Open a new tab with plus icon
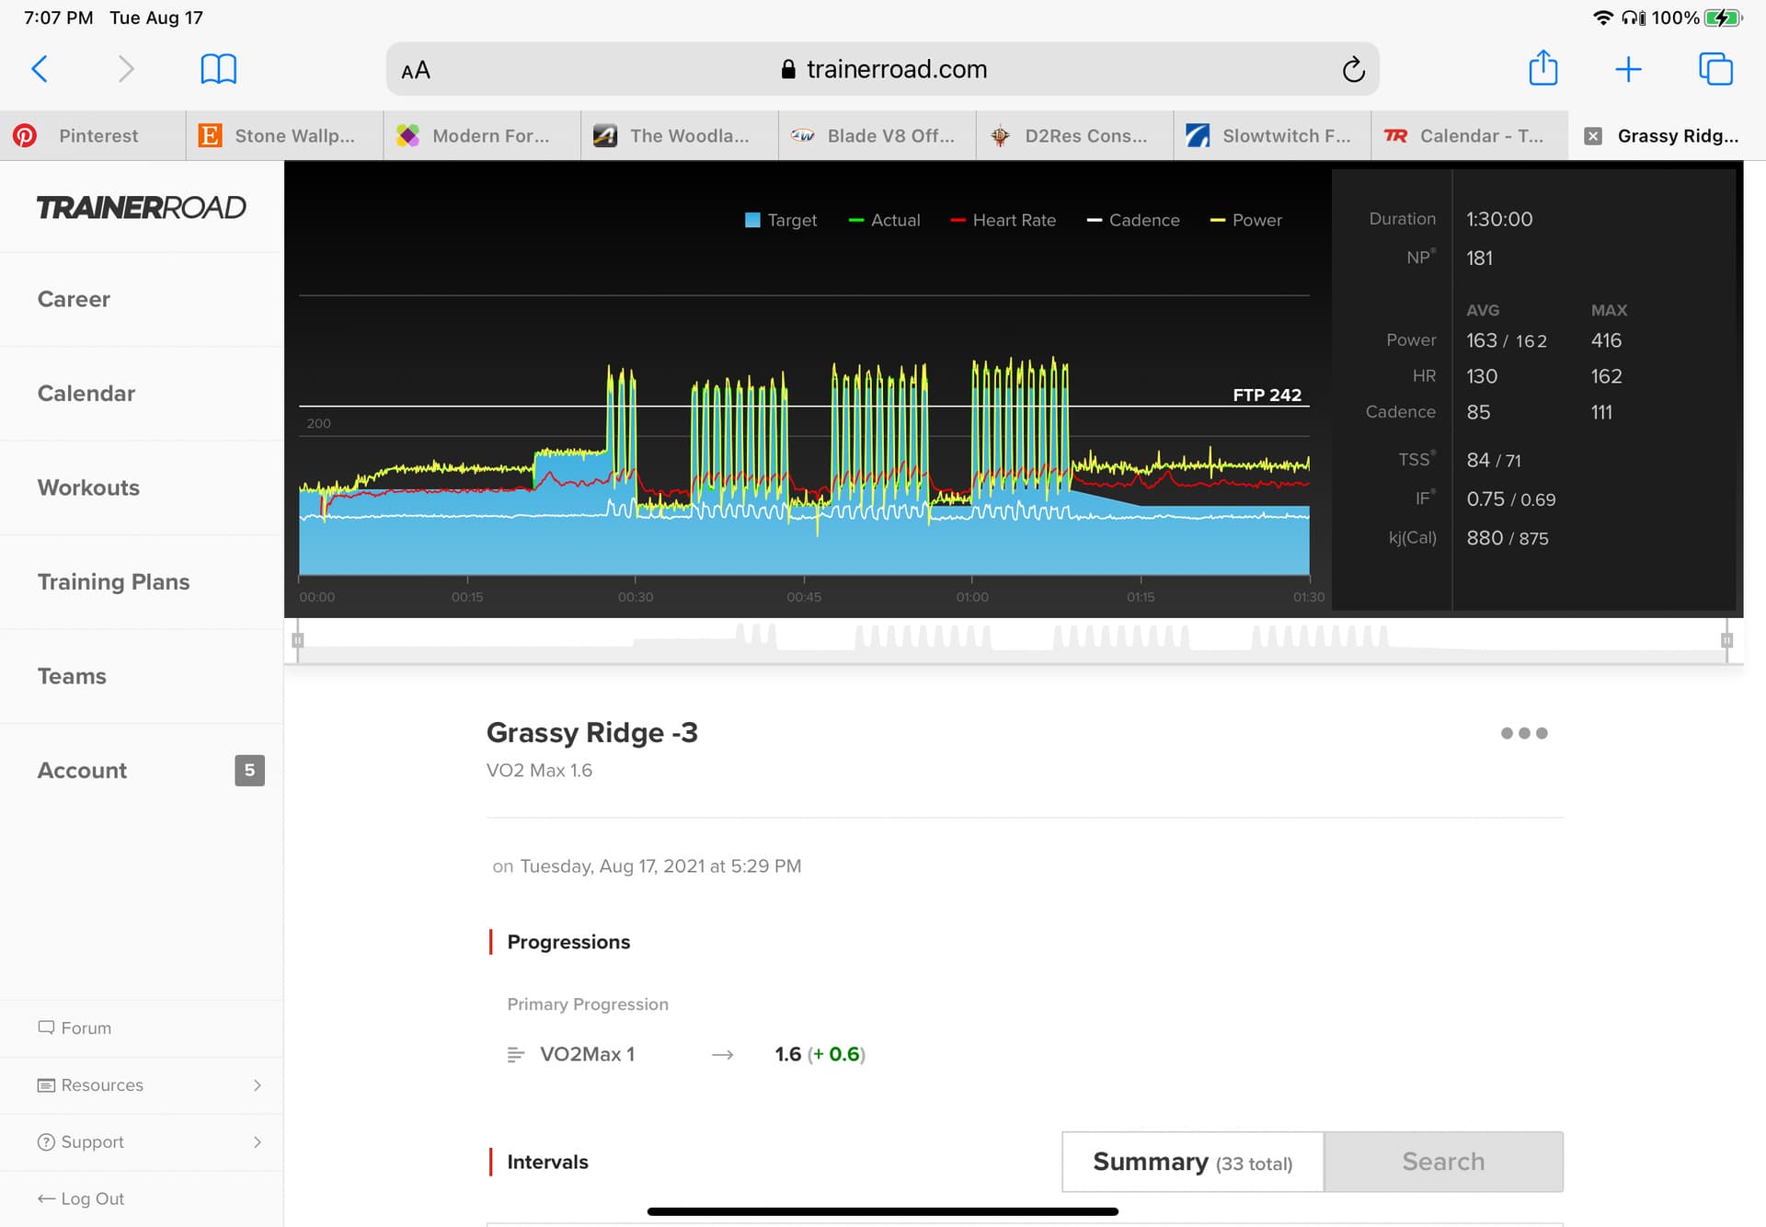The image size is (1766, 1227). (1628, 69)
